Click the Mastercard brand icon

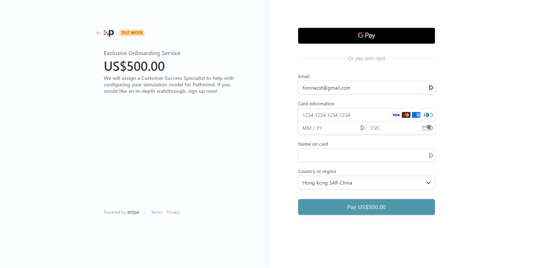406,115
